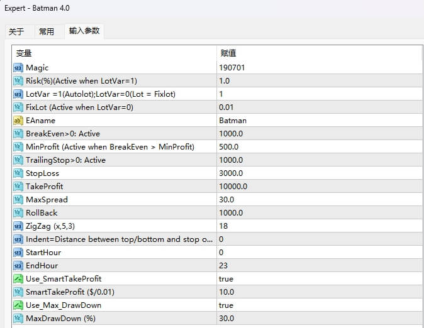Select the 输入参数 tab
This screenshot has width=424, height=328.
[x=84, y=31]
